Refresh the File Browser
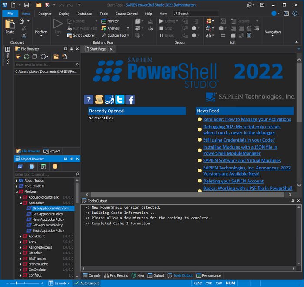 coord(26,57)
